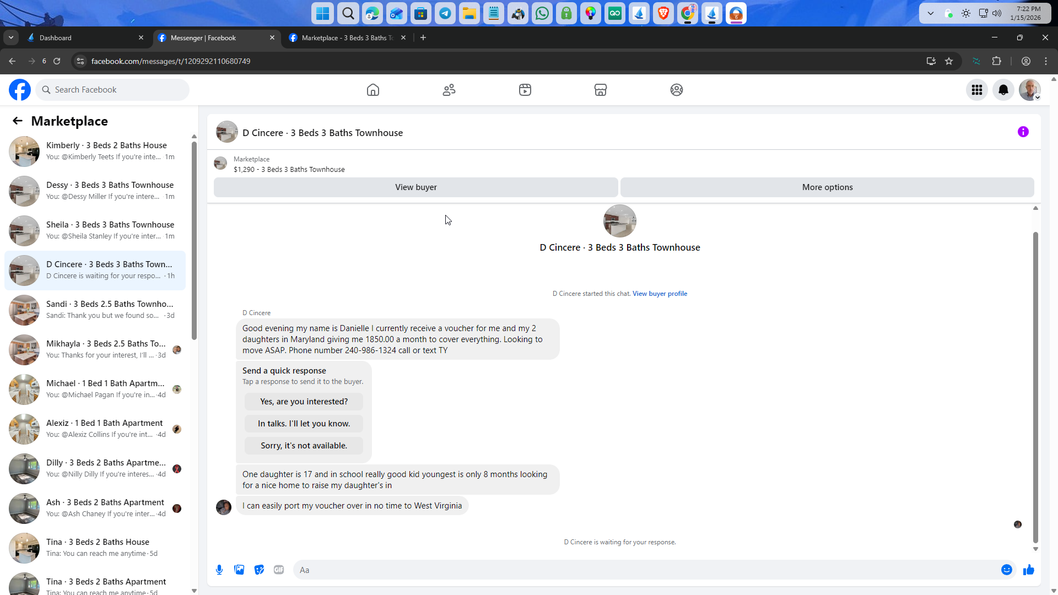The width and height of the screenshot is (1058, 595).
Task: Send 'Sorry, it's not available' quick response
Action: pyautogui.click(x=304, y=446)
